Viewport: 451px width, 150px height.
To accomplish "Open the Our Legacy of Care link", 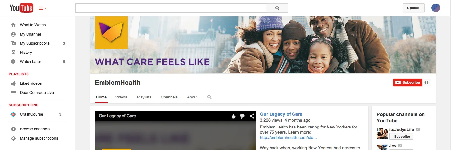I will pyautogui.click(x=281, y=114).
